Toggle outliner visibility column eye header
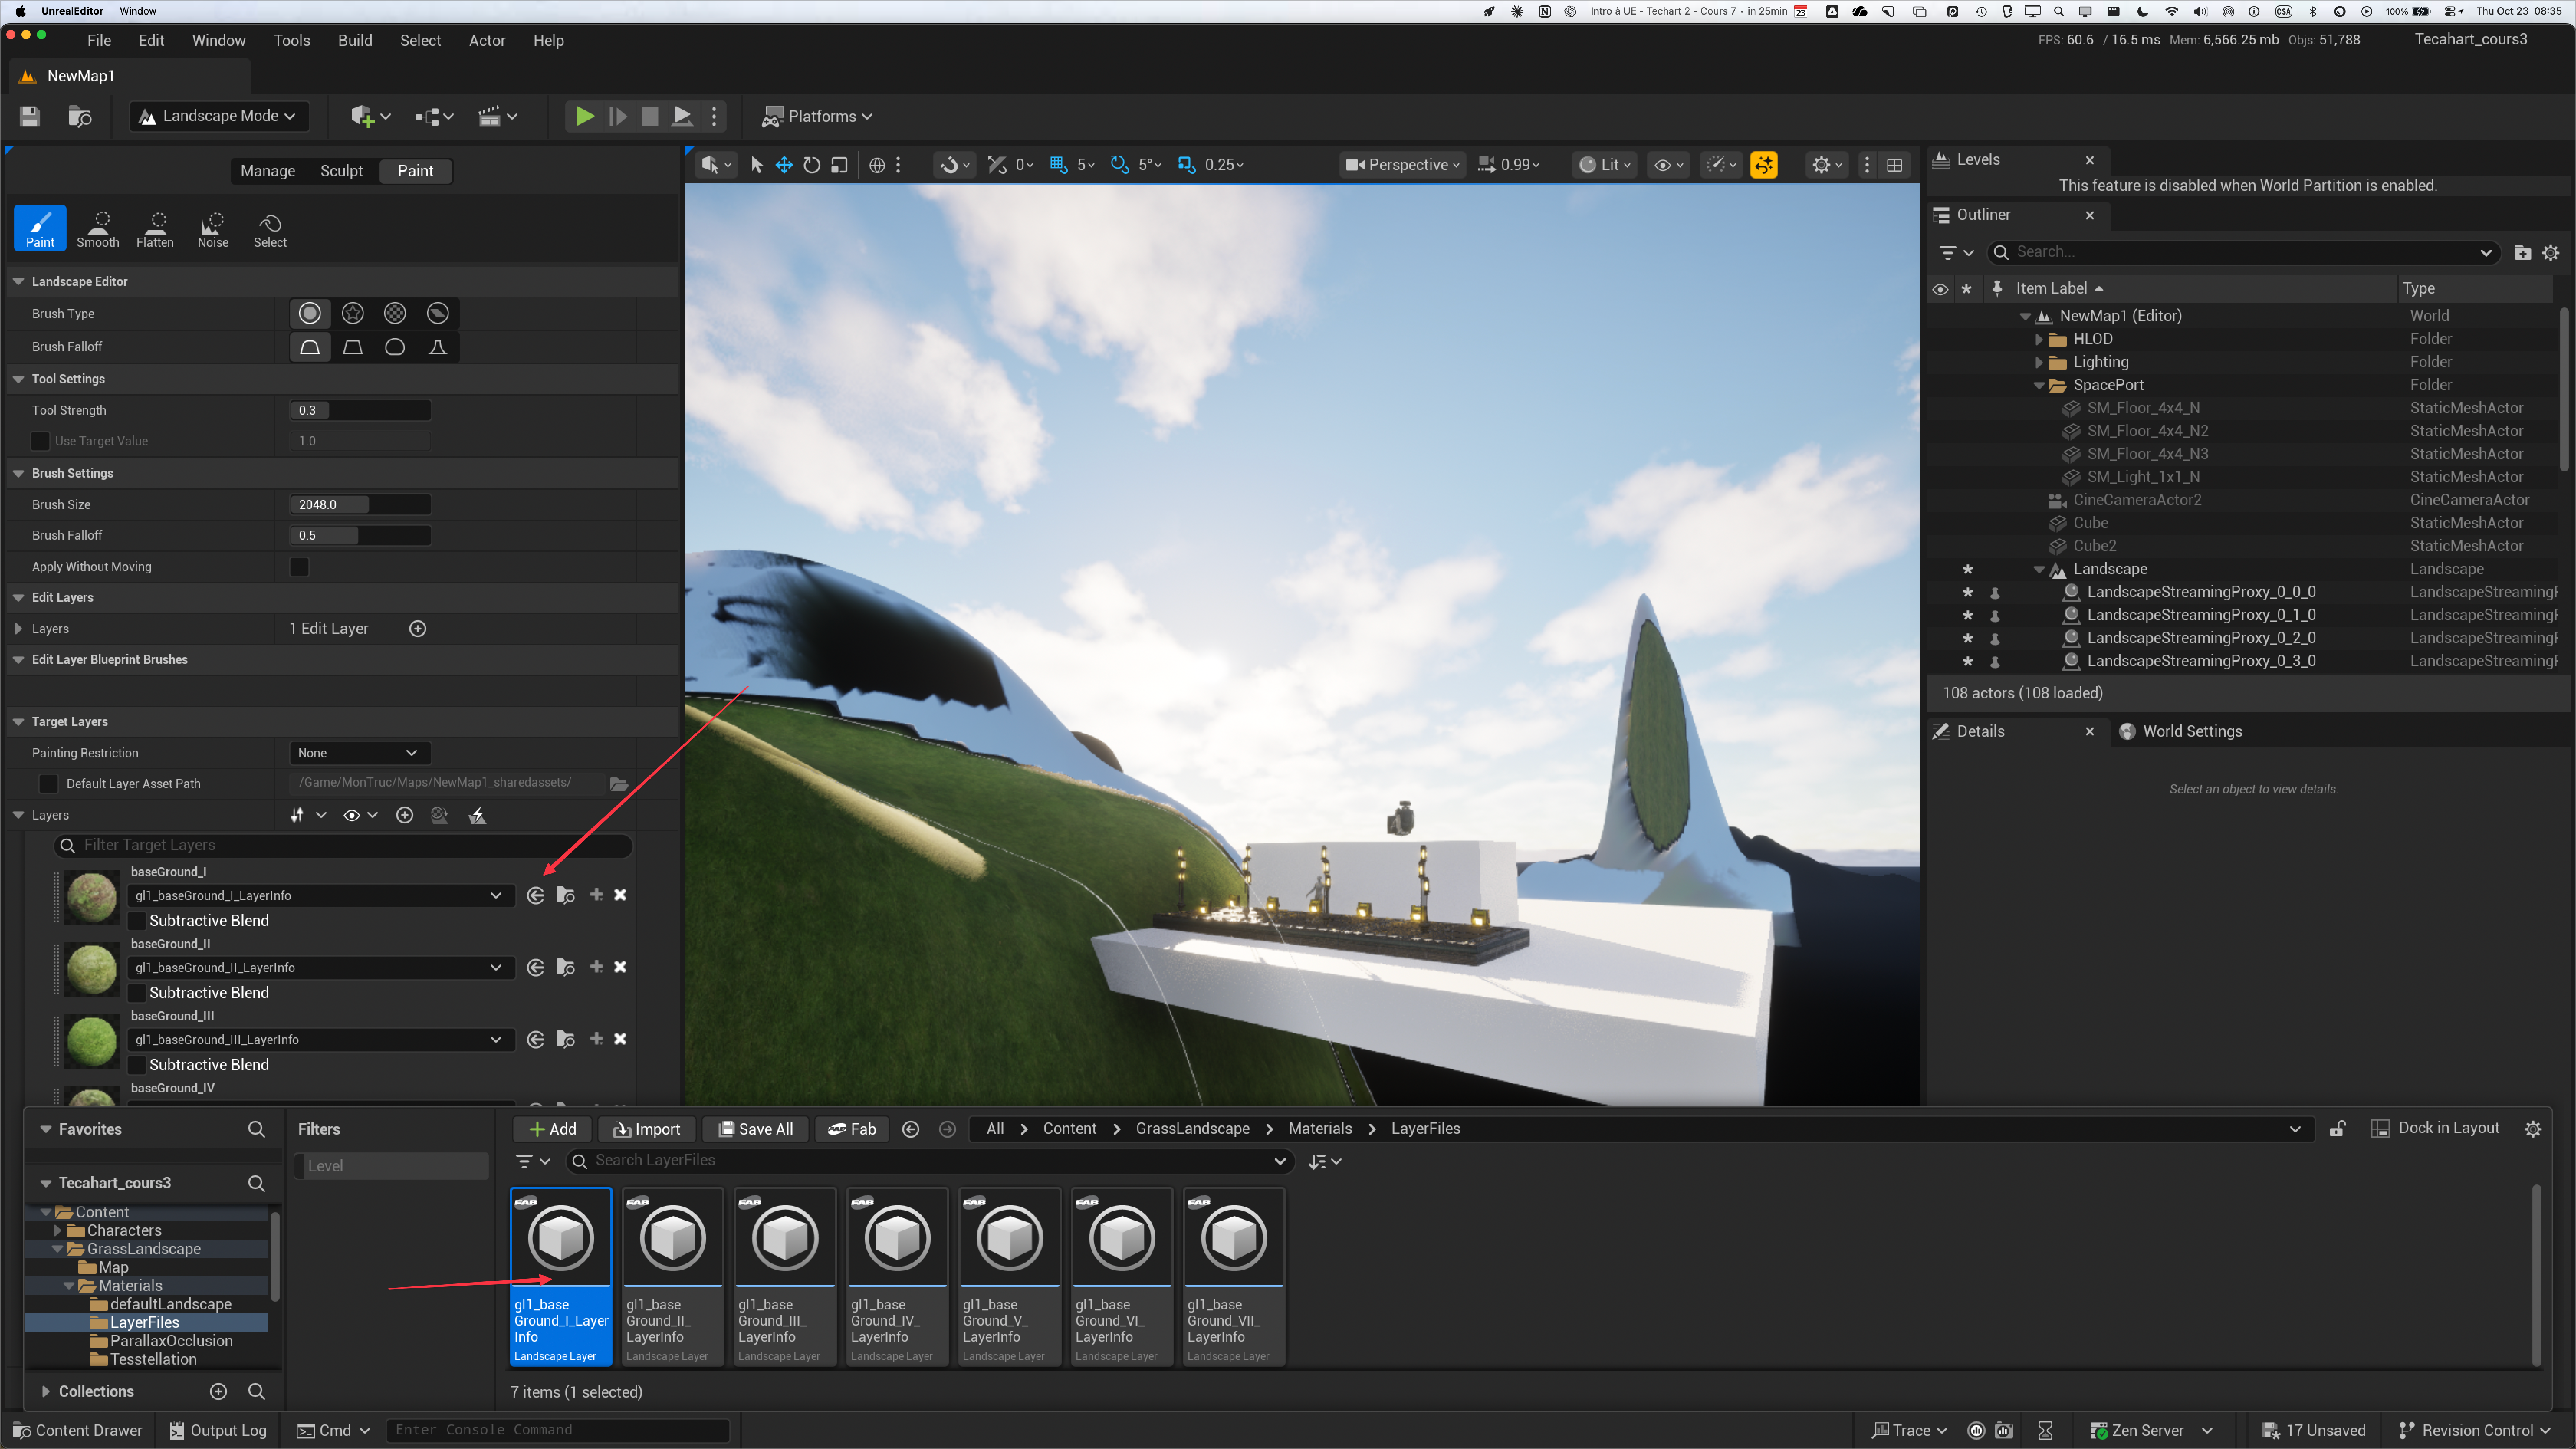The width and height of the screenshot is (2576, 1449). pyautogui.click(x=1940, y=289)
